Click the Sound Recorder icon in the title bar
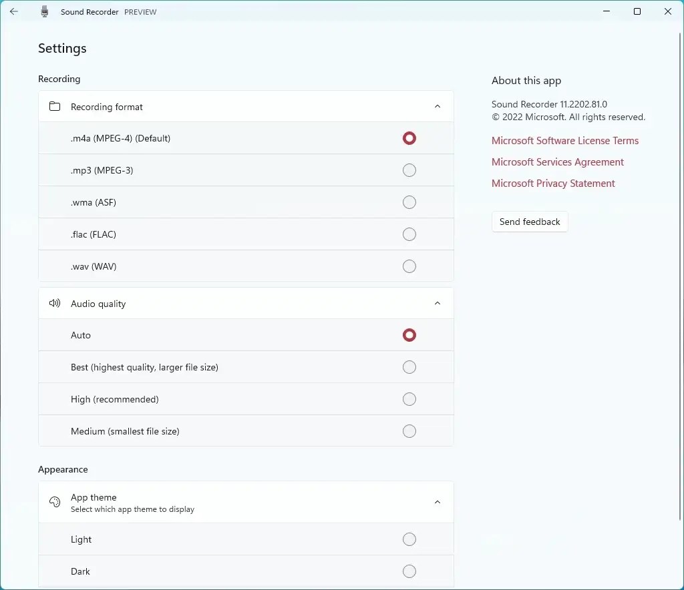The image size is (684, 590). [x=44, y=11]
